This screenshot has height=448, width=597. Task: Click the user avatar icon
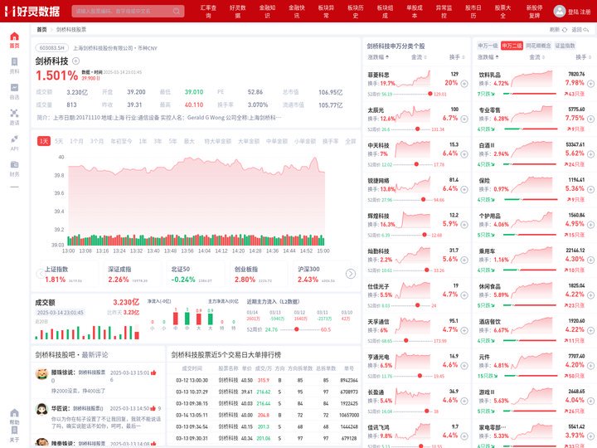point(560,11)
